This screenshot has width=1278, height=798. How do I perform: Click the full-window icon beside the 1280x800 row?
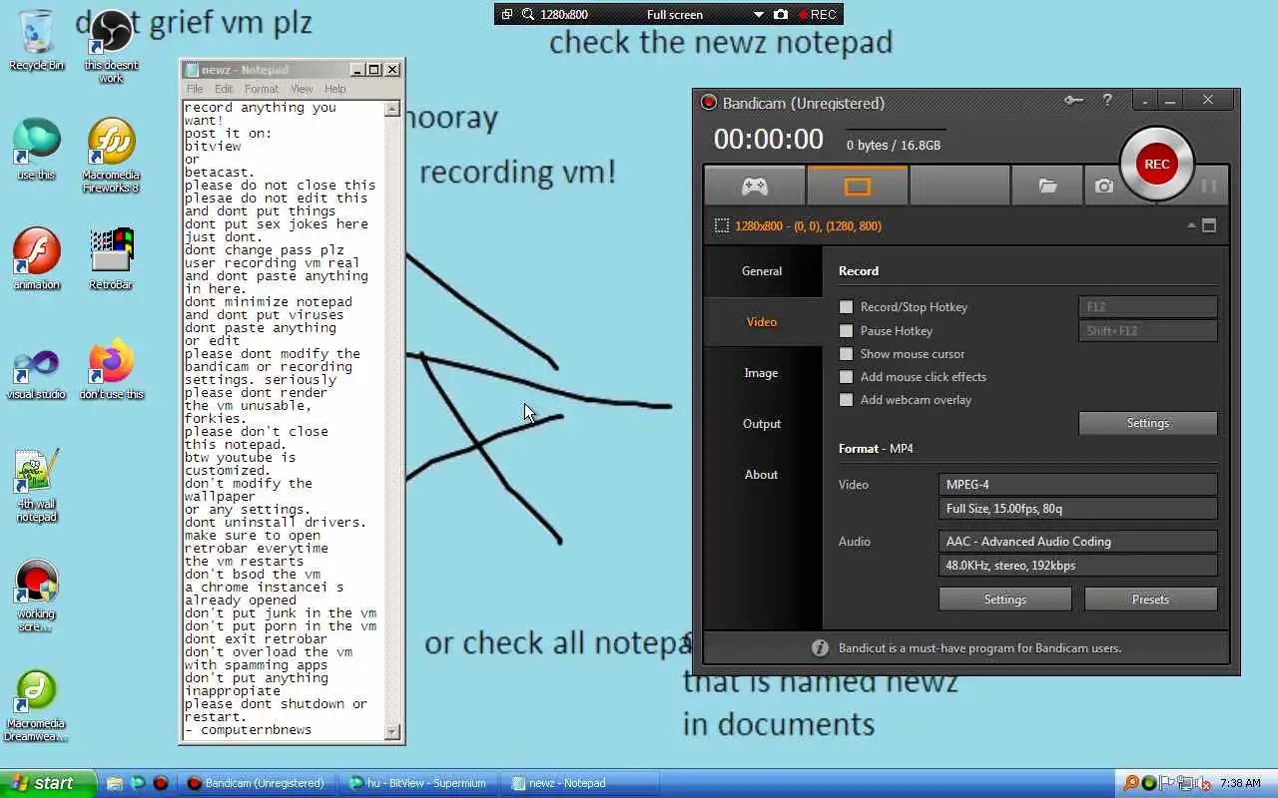[x=1209, y=225]
